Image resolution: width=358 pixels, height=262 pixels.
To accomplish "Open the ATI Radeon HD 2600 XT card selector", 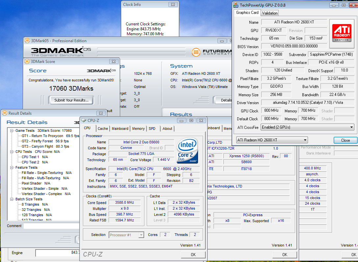I will point(272,140).
